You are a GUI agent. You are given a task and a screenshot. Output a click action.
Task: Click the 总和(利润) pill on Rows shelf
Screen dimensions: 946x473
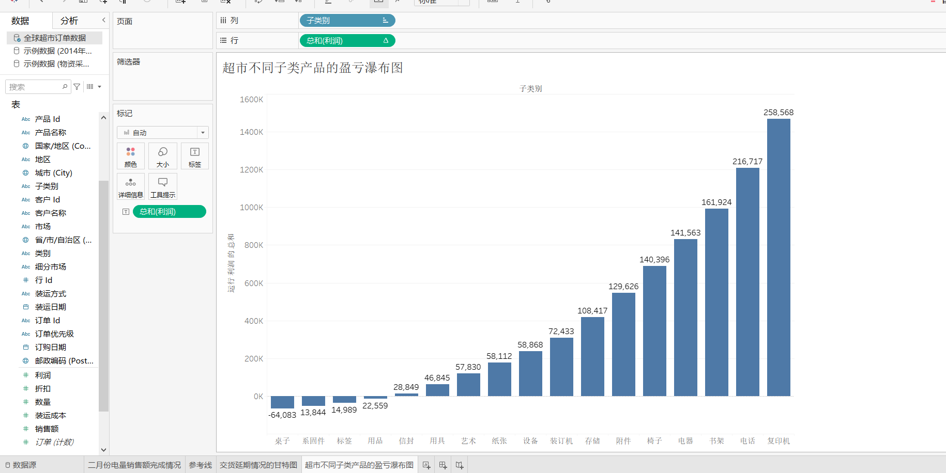pos(347,40)
